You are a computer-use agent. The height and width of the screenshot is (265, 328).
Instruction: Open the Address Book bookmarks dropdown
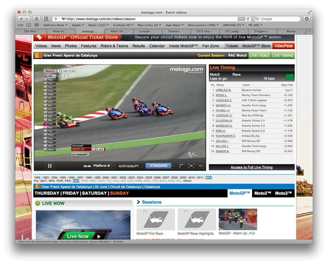[55, 25]
